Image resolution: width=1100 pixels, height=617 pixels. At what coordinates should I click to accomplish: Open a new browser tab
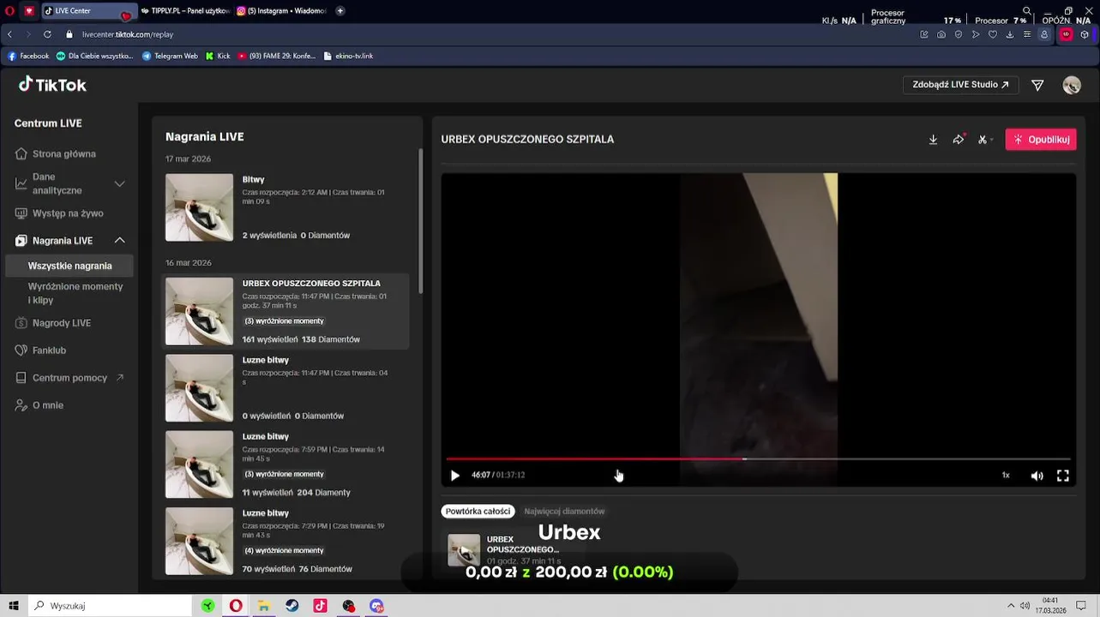340,11
